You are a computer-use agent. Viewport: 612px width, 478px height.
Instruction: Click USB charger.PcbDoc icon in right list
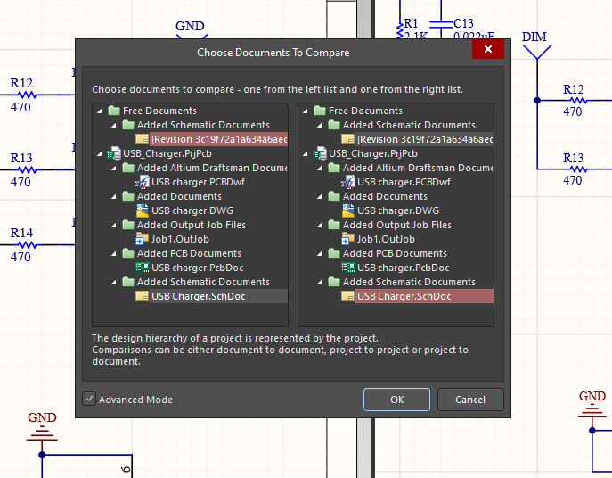347,268
